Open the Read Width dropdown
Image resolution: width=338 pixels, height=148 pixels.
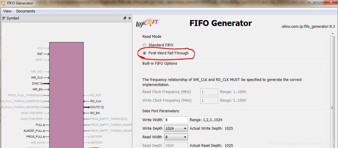click(185, 137)
